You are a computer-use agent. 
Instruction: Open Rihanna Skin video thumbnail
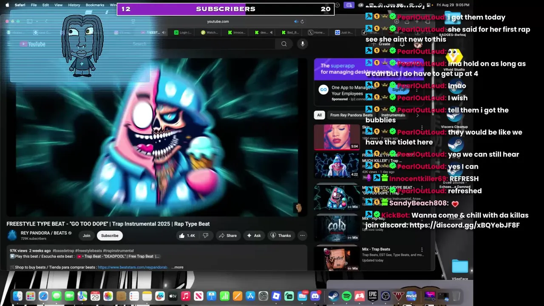[x=337, y=137]
